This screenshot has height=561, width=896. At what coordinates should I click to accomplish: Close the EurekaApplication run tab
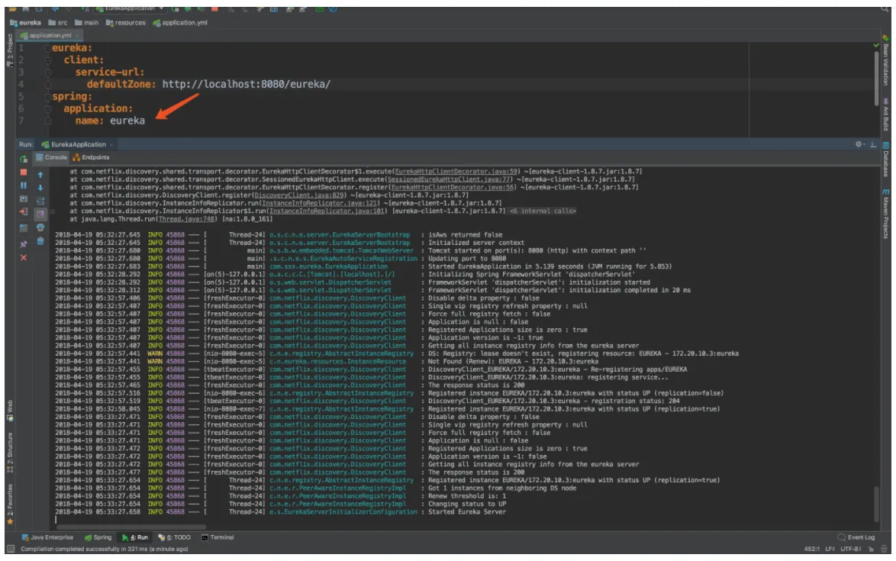[111, 145]
